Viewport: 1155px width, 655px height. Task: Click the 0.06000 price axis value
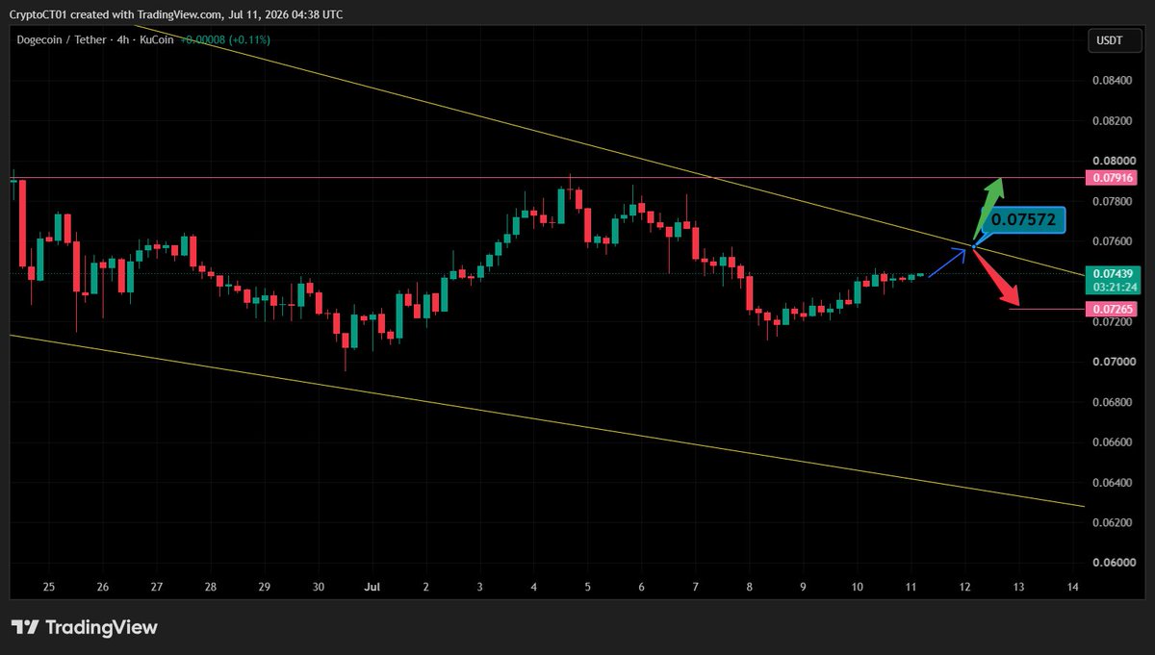pos(1116,563)
